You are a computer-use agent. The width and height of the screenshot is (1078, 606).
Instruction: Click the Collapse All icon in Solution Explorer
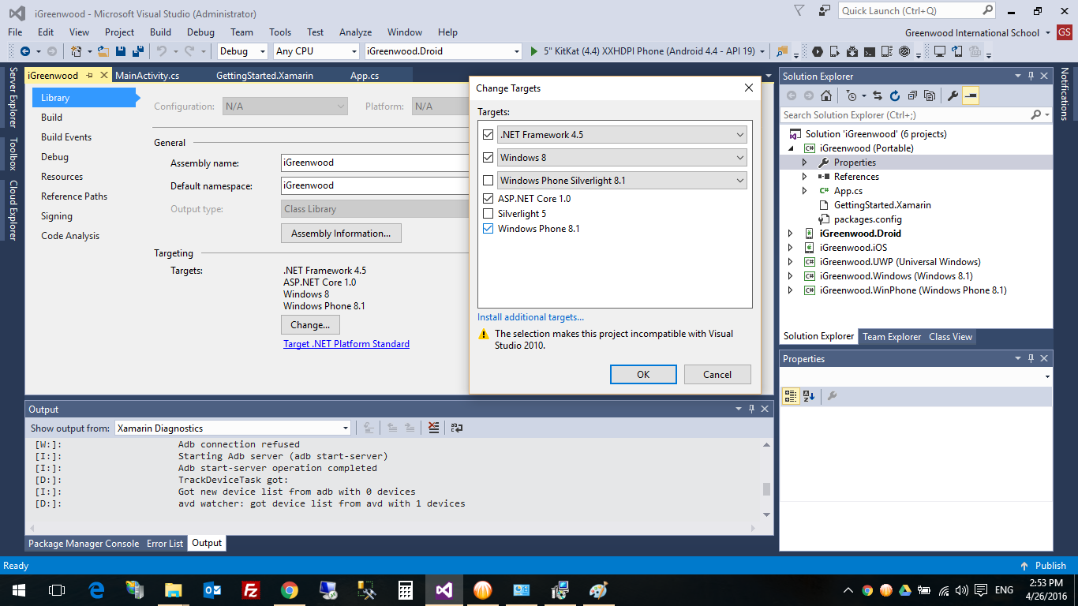pos(912,95)
